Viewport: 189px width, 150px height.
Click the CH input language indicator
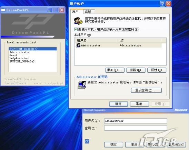[x=87, y=141]
